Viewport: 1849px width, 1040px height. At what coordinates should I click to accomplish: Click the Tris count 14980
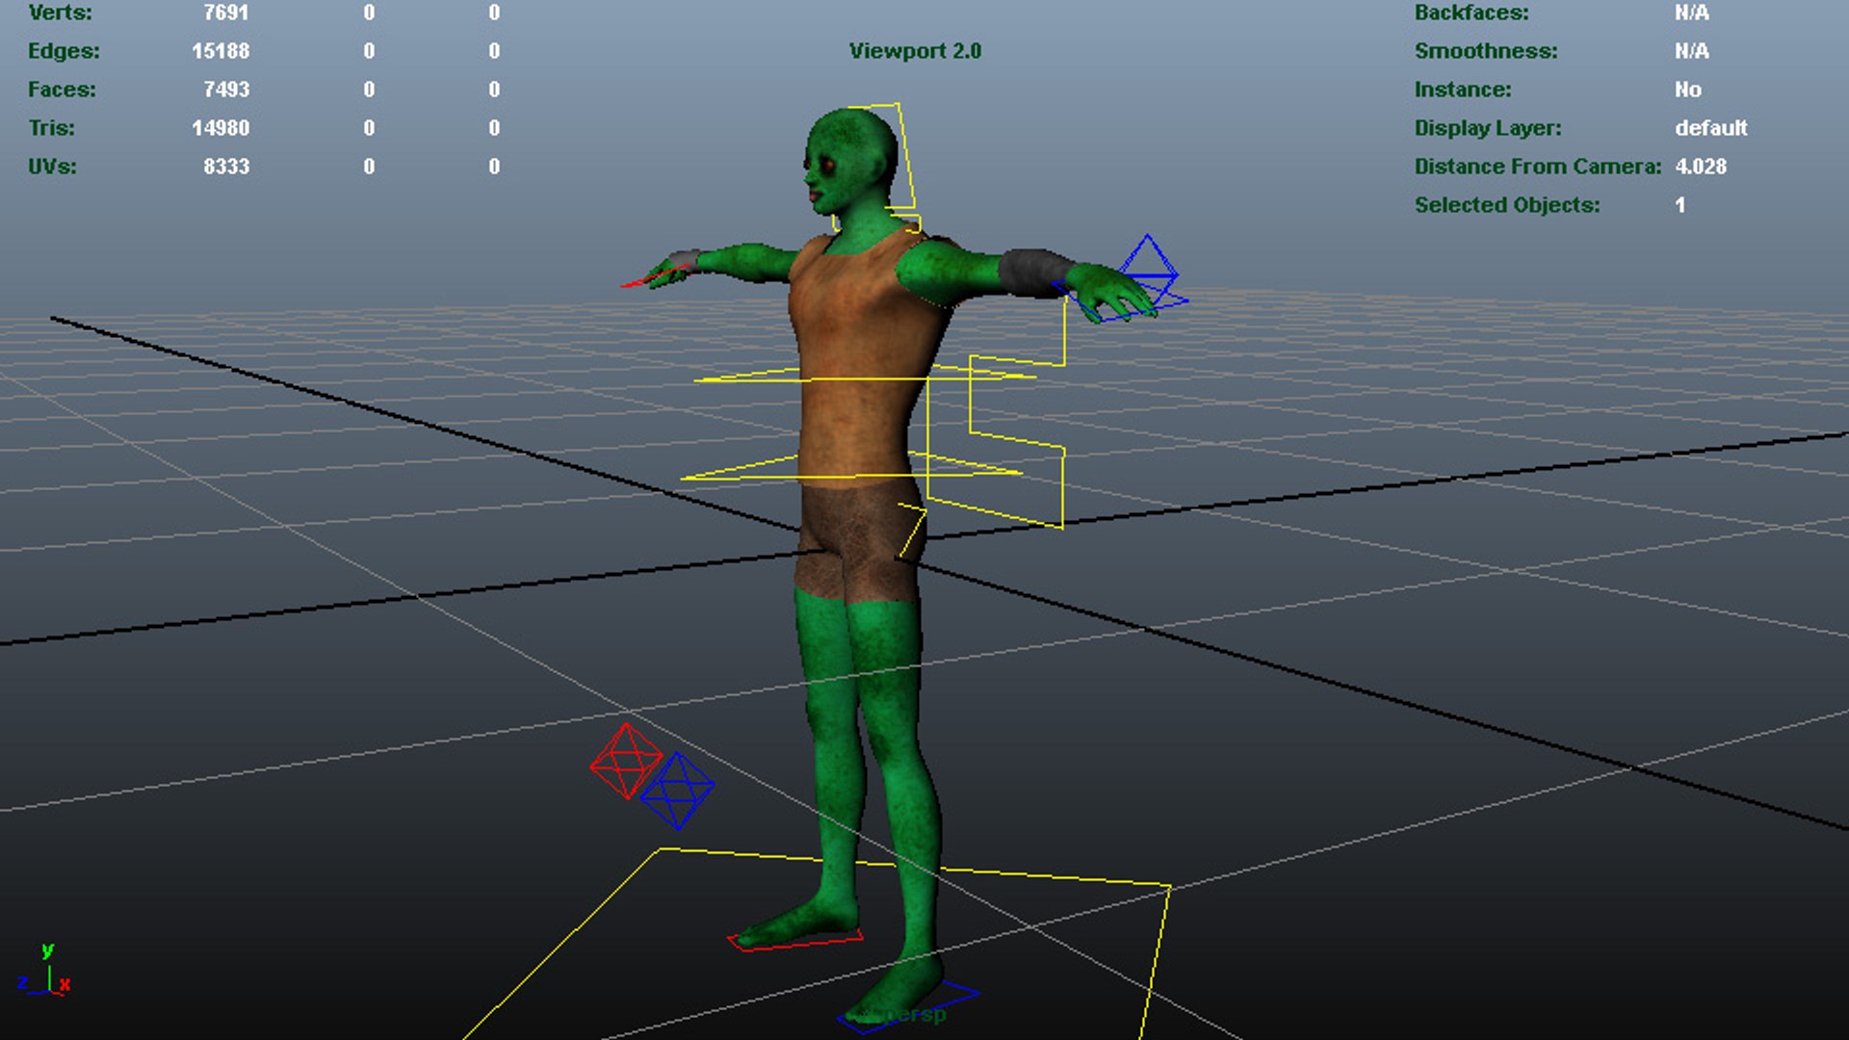pyautogui.click(x=221, y=128)
